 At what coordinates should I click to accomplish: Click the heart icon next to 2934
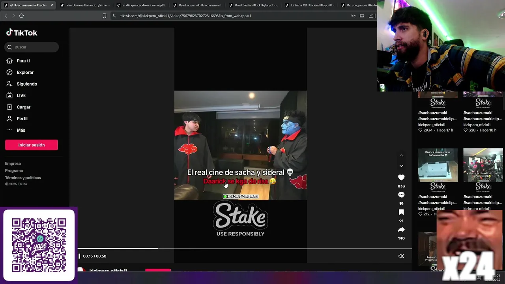point(420,130)
